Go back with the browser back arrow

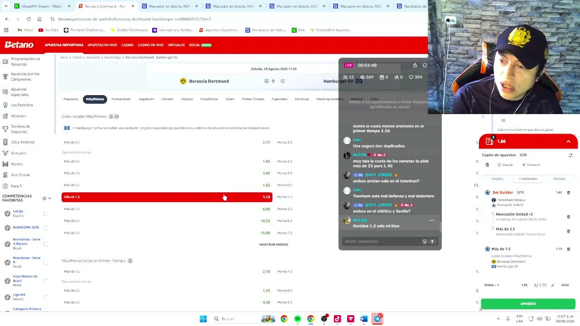(7, 19)
